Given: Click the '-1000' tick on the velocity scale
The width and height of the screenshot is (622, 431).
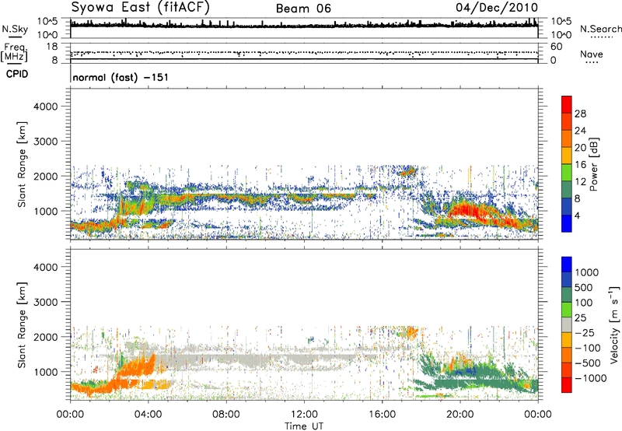Looking at the screenshot, I should click(591, 378).
